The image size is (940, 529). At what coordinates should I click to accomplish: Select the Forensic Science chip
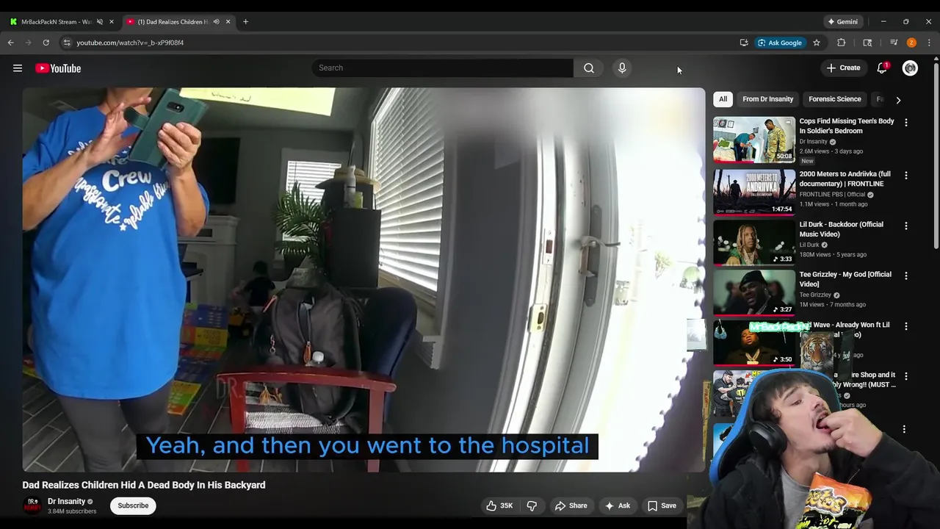[x=834, y=99]
